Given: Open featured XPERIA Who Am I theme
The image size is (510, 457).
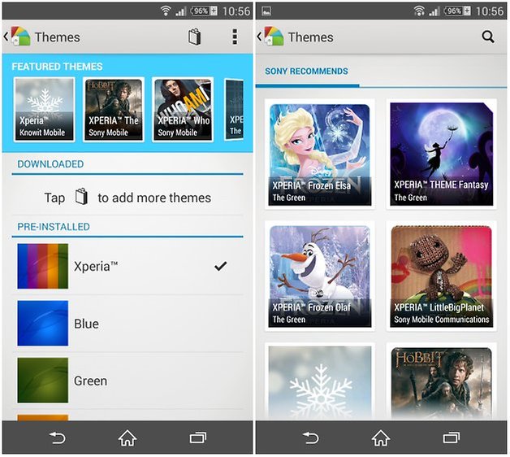Looking at the screenshot, I should [x=183, y=110].
